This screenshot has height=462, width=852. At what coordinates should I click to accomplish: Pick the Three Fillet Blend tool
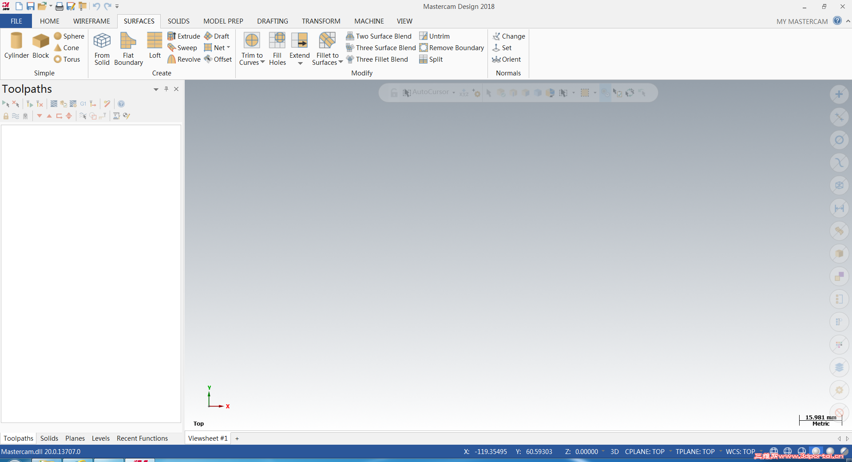pos(377,59)
